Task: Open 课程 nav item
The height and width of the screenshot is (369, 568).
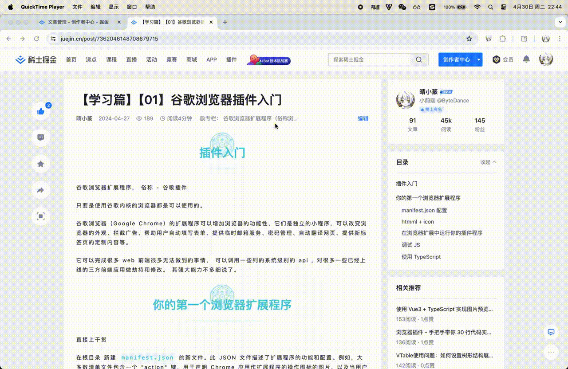Action: click(111, 59)
